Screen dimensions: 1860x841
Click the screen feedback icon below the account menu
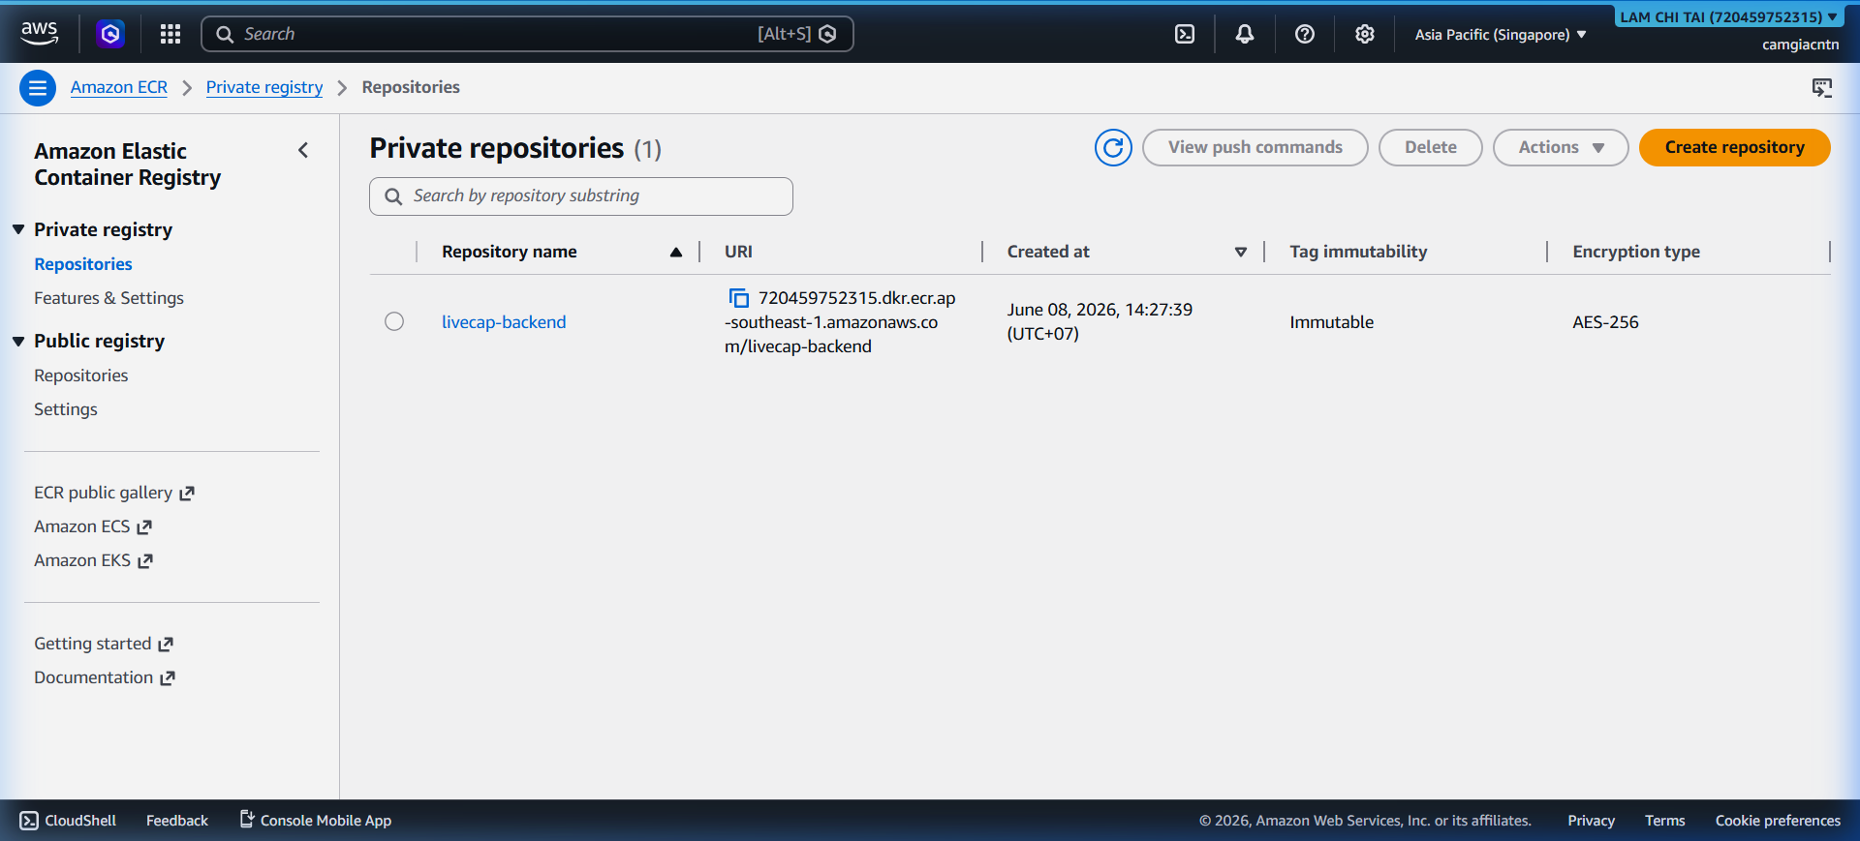(x=1822, y=88)
